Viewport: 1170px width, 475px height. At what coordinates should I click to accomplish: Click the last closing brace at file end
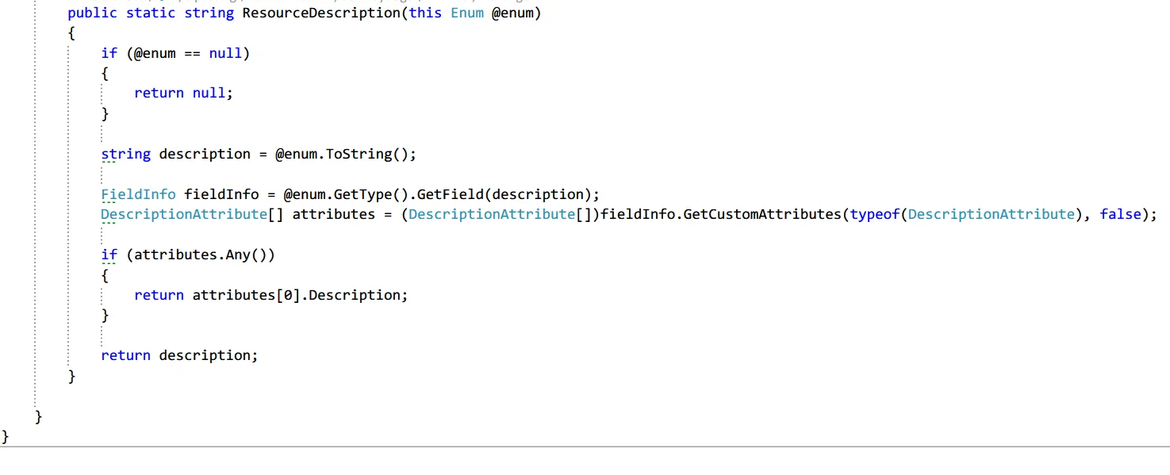click(x=6, y=436)
